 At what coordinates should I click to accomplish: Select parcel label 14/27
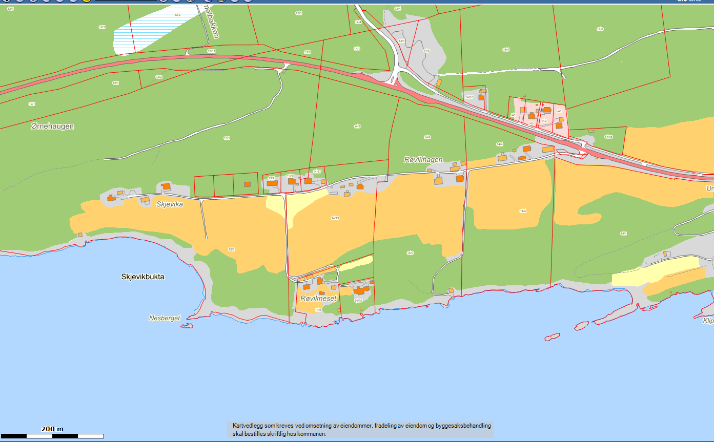click(468, 97)
